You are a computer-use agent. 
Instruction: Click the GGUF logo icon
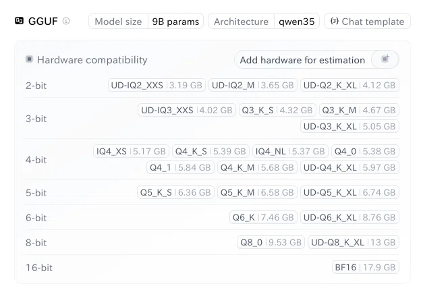tap(20, 21)
